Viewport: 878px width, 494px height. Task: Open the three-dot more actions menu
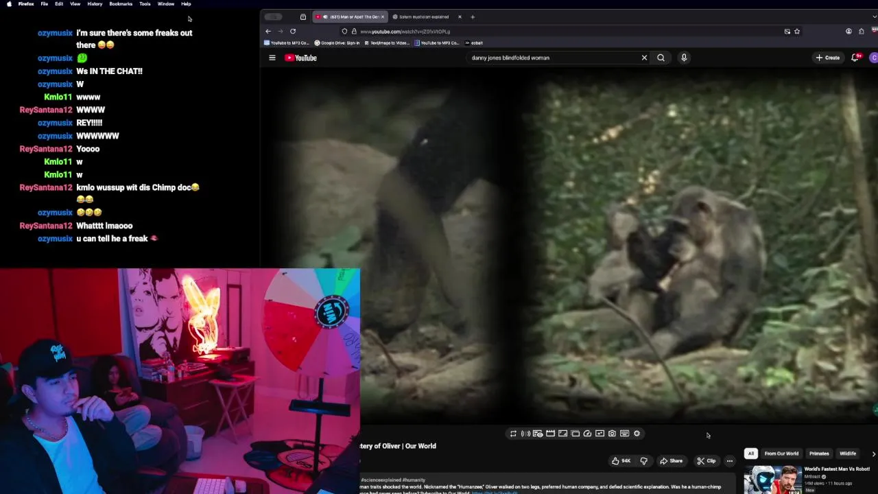730,461
